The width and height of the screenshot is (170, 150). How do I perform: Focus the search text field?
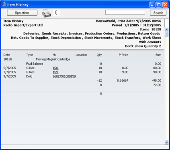(x=125, y=12)
